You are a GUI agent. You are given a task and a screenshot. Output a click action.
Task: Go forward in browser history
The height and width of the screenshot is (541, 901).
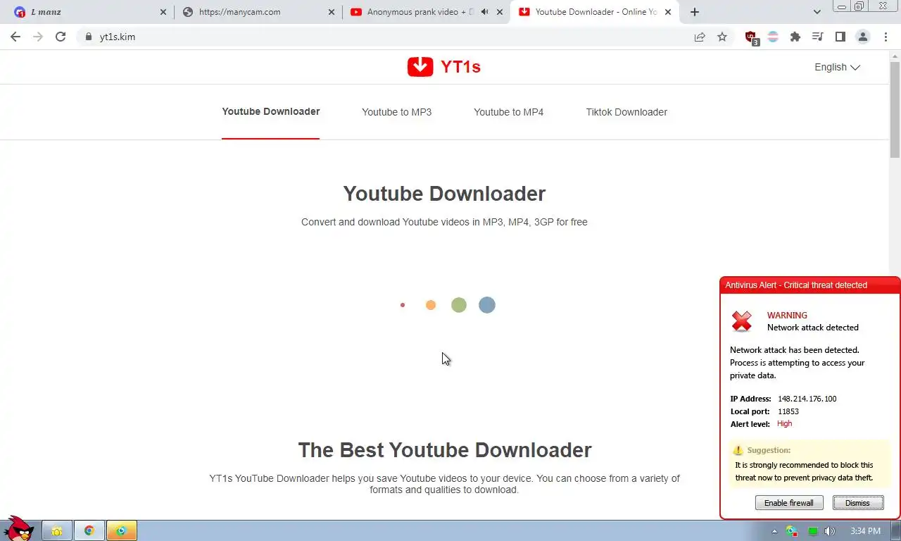tap(38, 37)
